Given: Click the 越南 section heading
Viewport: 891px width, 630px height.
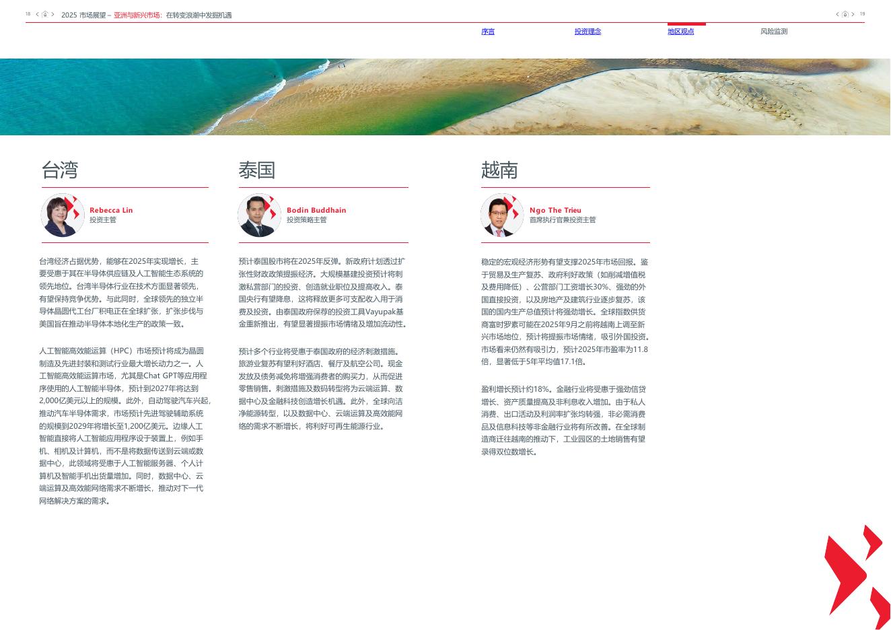Looking at the screenshot, I should pos(499,170).
